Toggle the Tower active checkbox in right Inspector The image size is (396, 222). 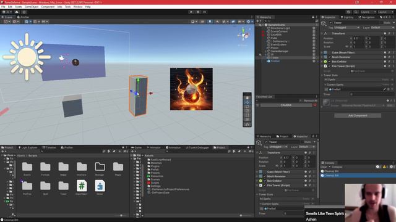tap(330, 23)
